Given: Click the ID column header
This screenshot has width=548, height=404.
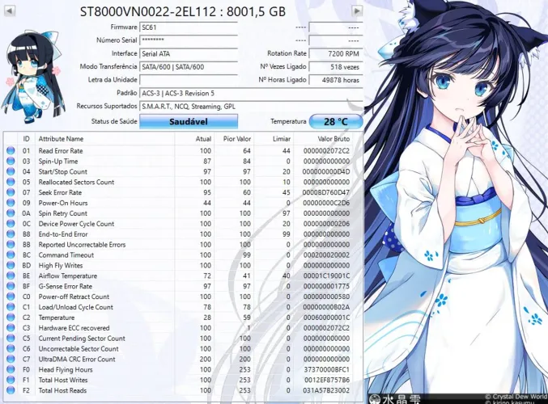Looking at the screenshot, I should coord(26,139).
